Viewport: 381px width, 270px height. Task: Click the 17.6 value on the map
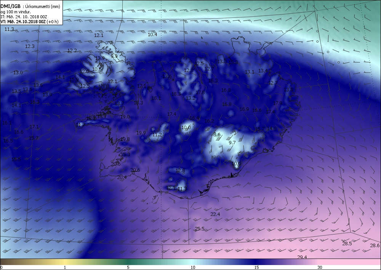(200, 92)
